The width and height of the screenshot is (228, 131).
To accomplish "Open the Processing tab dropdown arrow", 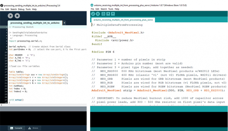I will pos(64,23).
